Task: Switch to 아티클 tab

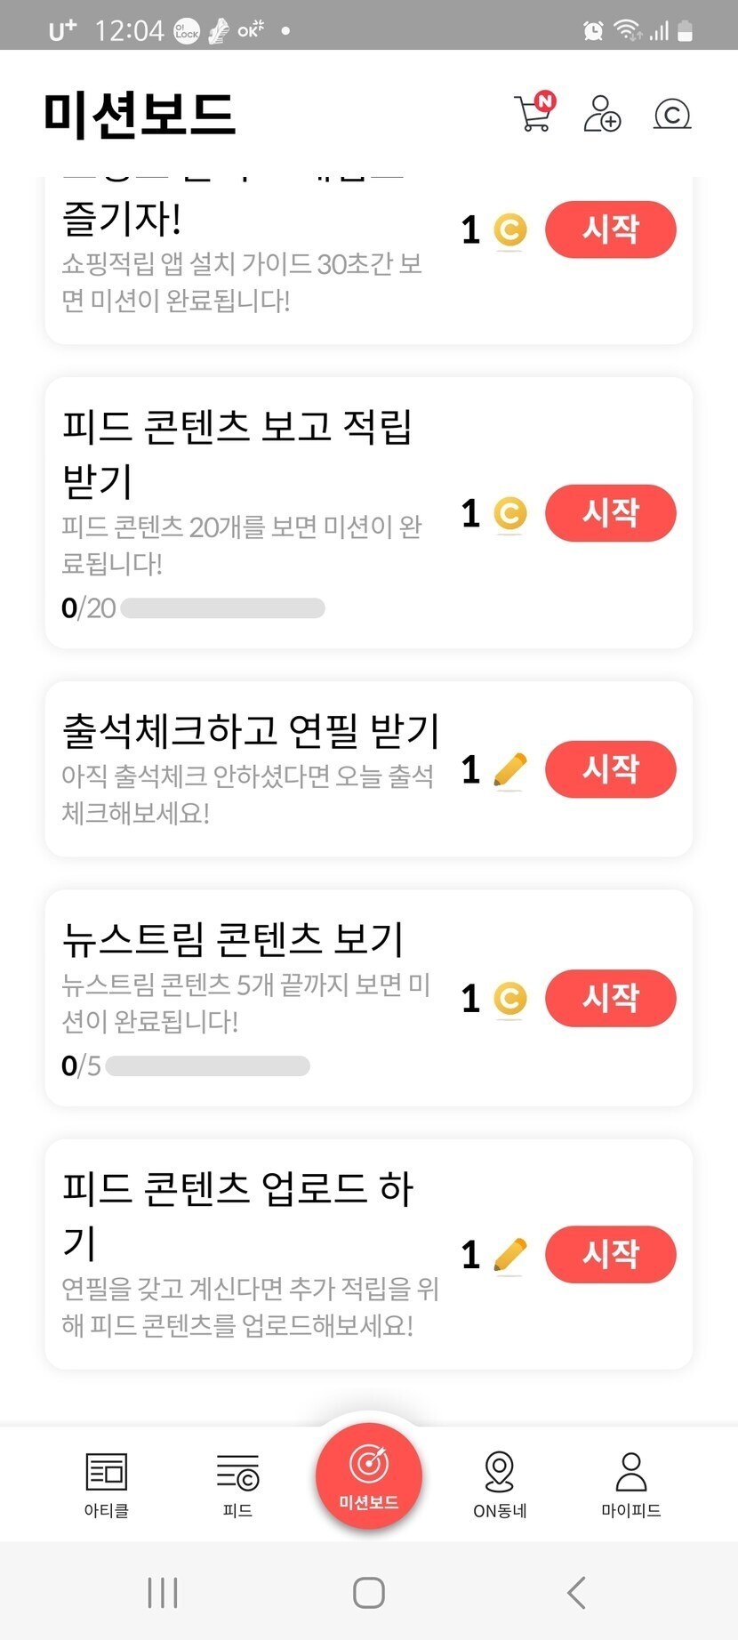Action: pos(106,1483)
